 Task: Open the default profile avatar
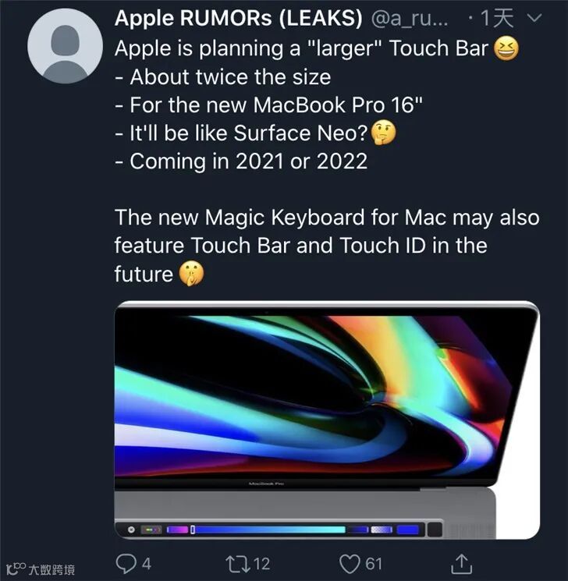66,46
